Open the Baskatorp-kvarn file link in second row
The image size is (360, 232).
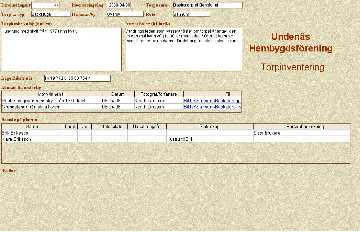212,107
